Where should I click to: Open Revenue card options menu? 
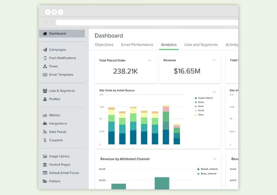(214, 60)
